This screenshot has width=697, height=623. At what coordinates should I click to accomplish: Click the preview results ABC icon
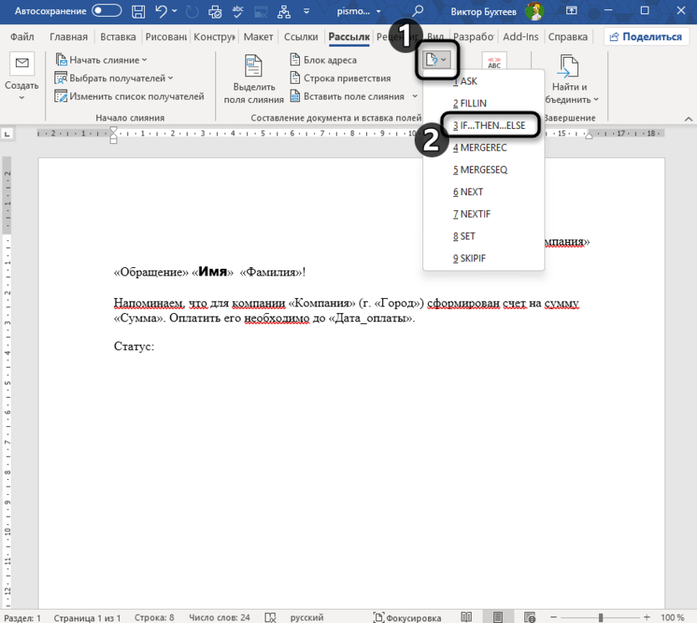[x=494, y=61]
